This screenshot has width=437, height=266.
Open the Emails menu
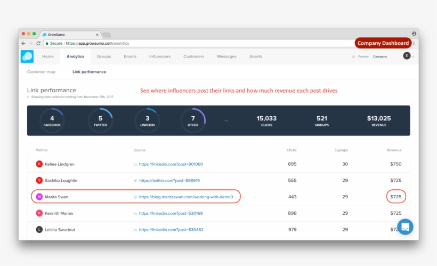tap(130, 57)
